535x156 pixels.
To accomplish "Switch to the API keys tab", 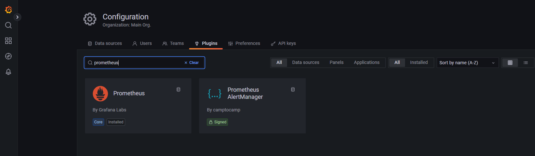I will (283, 43).
